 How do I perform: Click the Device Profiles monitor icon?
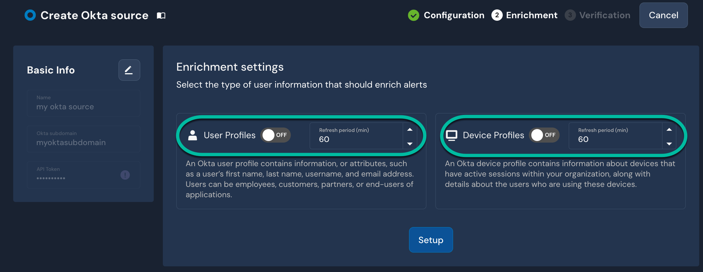pyautogui.click(x=451, y=135)
